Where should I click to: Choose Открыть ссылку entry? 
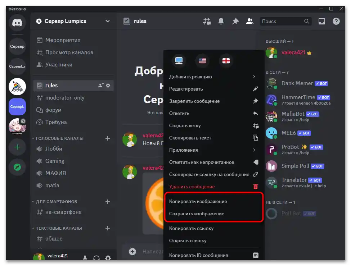(x=214, y=241)
